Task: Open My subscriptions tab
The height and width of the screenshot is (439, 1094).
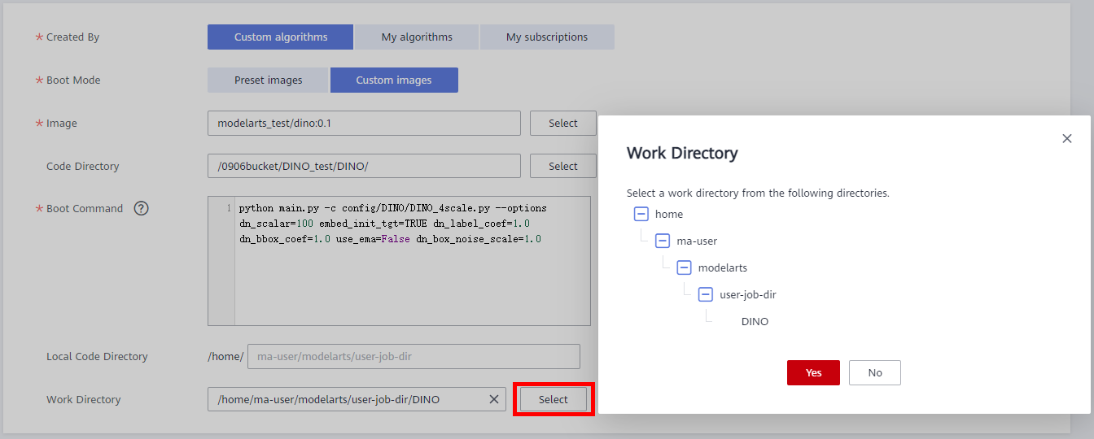Action: (546, 37)
